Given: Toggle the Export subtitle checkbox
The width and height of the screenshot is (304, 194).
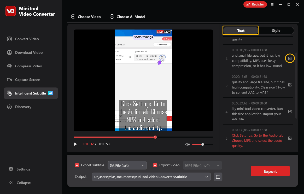Looking at the screenshot, I should point(77,165).
